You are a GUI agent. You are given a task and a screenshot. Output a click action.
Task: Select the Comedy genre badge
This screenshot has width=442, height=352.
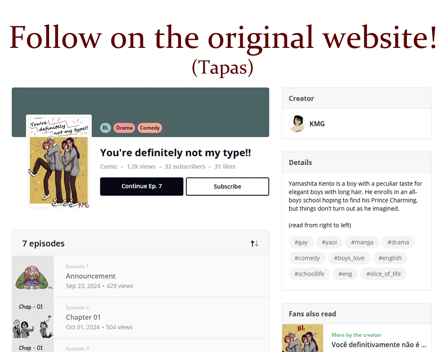click(x=150, y=128)
